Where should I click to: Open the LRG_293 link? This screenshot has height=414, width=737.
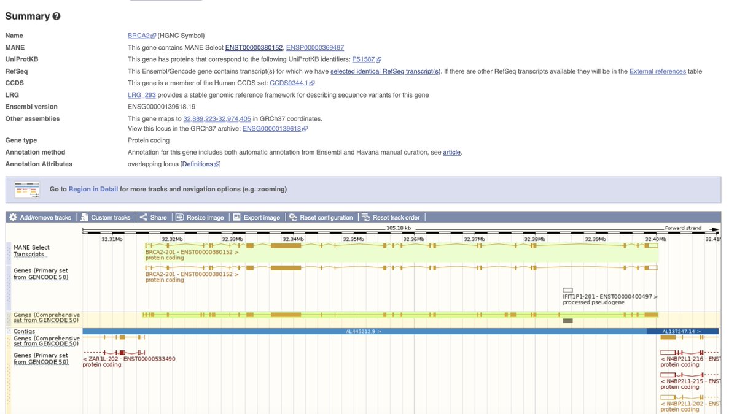(142, 95)
